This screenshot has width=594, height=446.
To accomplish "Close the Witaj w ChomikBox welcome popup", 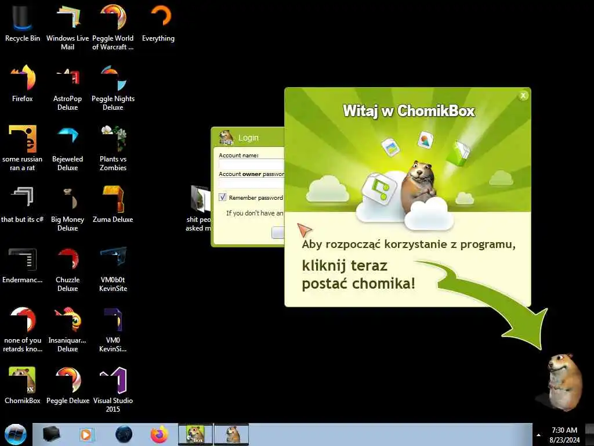I will (x=523, y=96).
